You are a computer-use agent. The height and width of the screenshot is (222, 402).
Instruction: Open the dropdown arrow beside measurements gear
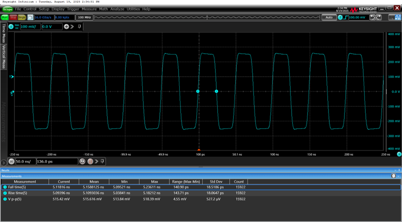(398, 176)
